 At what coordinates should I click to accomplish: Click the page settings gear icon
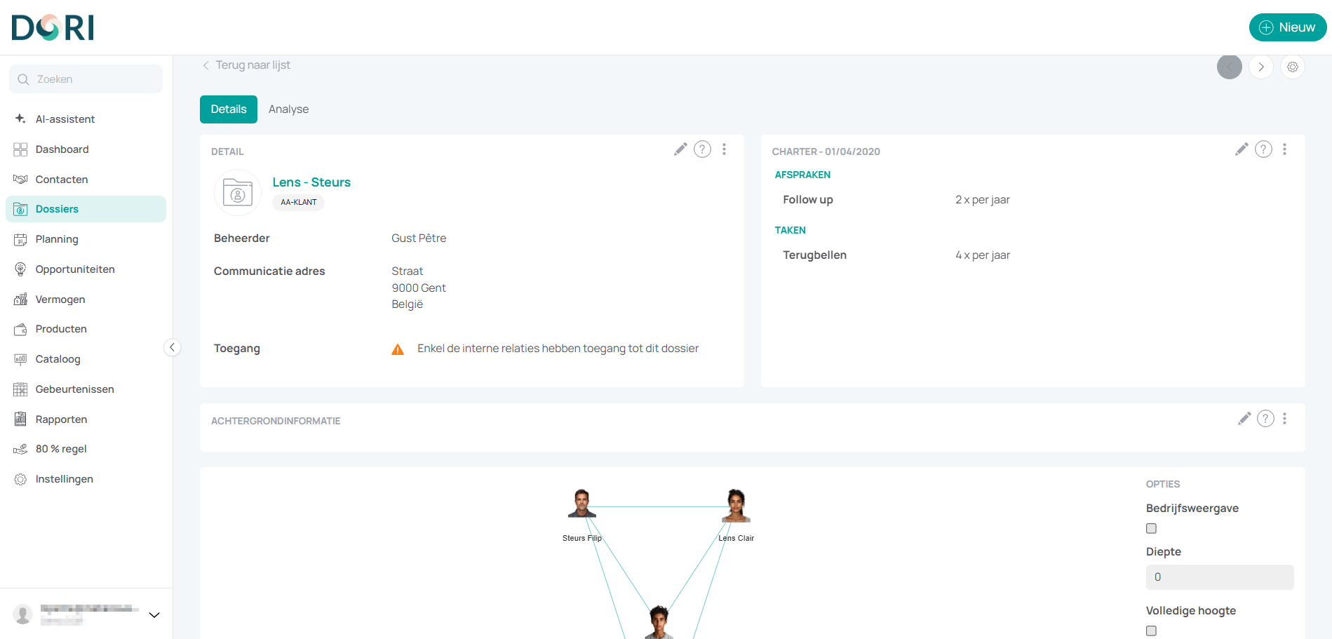tap(1292, 67)
